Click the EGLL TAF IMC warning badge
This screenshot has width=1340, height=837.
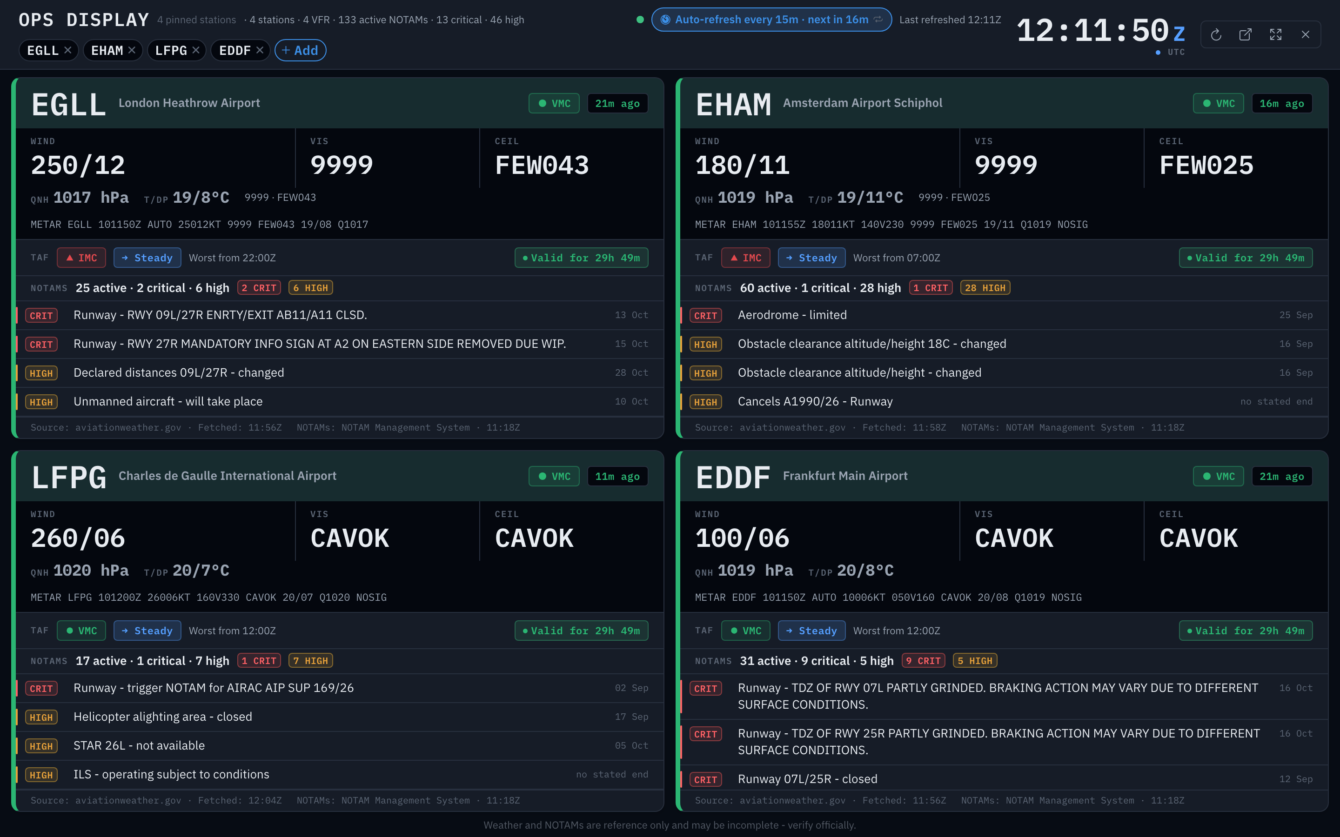pos(81,258)
